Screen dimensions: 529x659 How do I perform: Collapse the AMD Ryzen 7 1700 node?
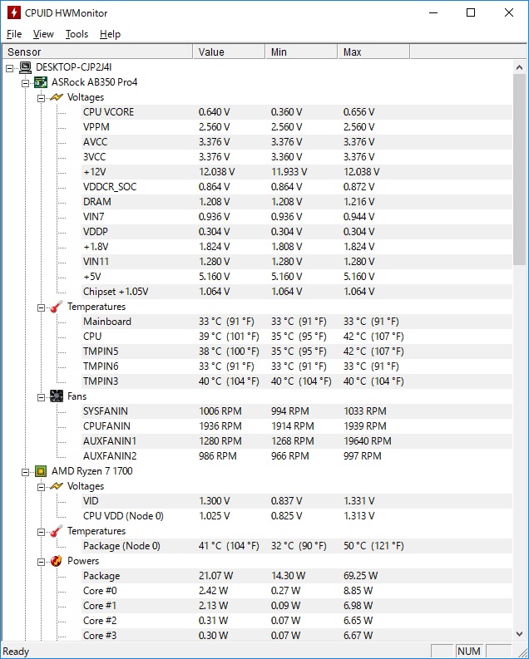pyautogui.click(x=26, y=472)
